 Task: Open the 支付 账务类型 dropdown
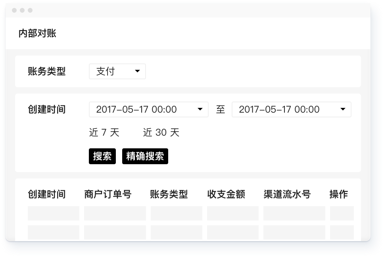tap(117, 71)
